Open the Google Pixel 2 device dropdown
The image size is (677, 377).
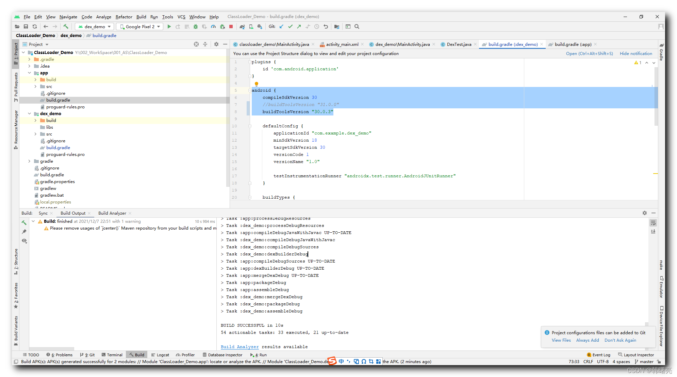coord(139,26)
